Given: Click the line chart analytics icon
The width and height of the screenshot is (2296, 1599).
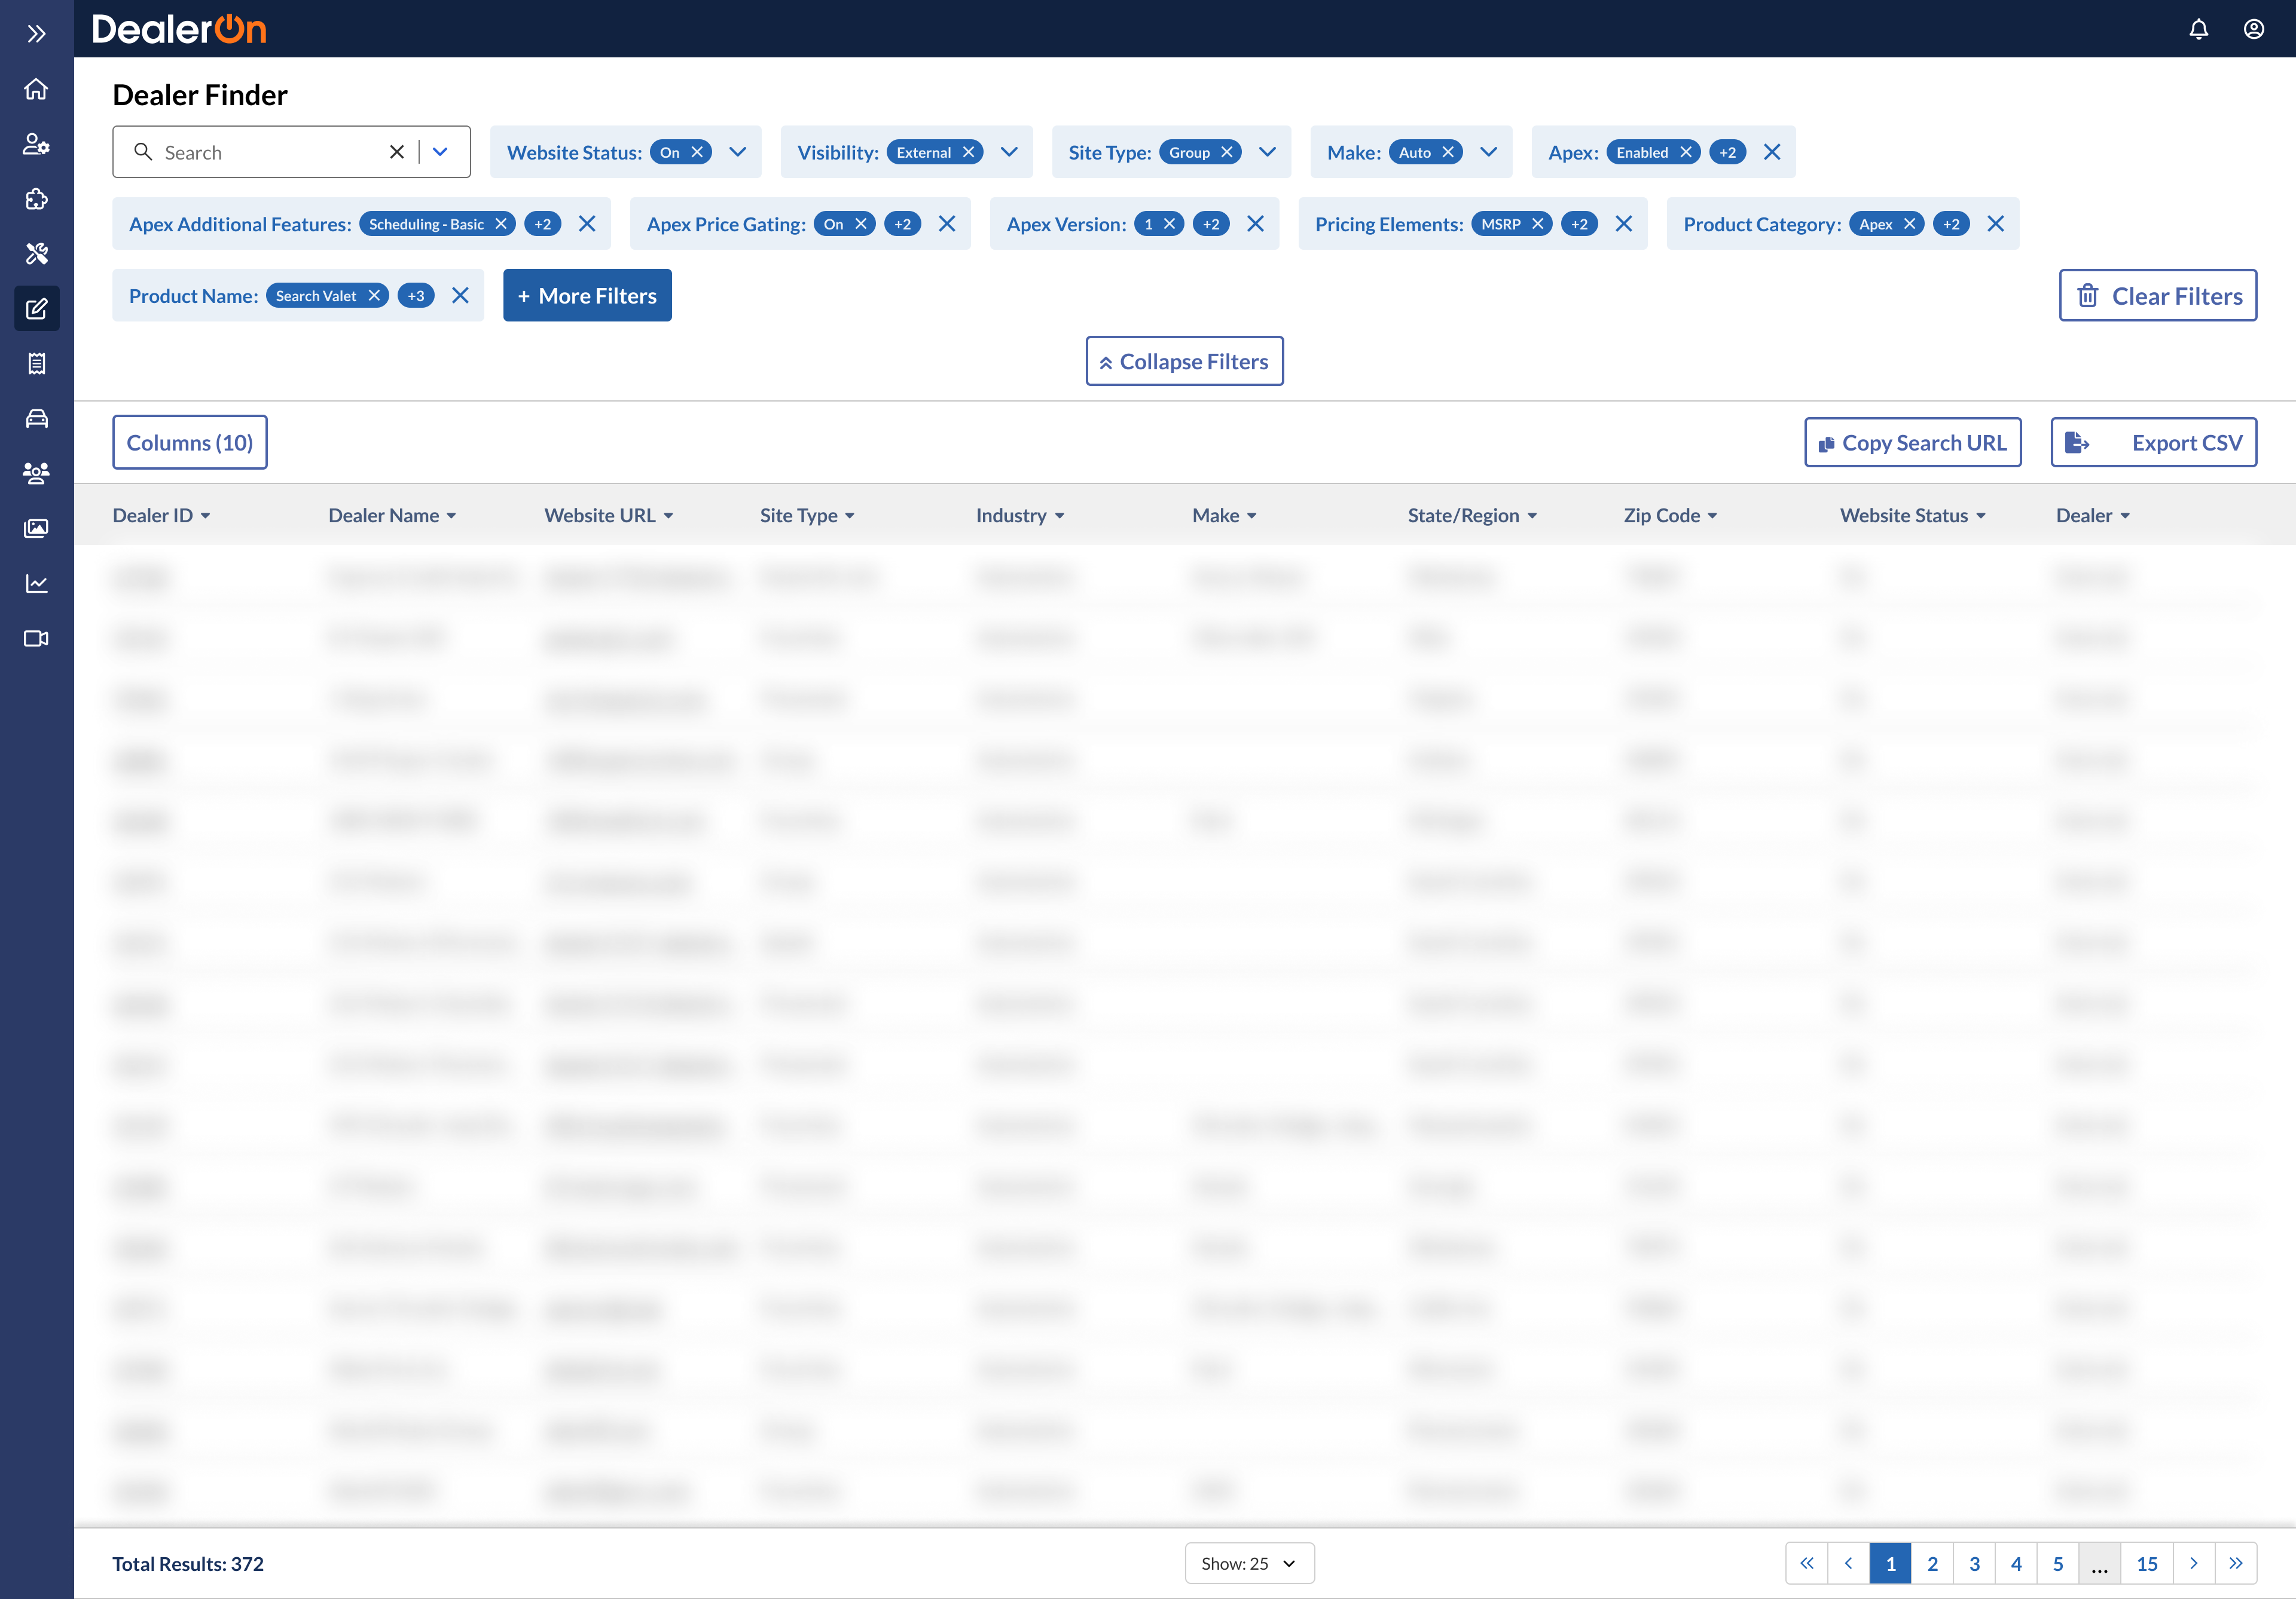Looking at the screenshot, I should 36,584.
